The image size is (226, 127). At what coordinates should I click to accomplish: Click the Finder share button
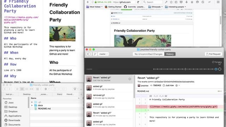pyautogui.click(x=55, y=89)
